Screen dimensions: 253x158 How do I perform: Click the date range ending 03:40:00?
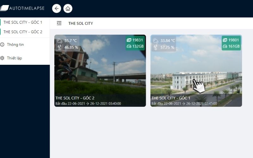[88, 104]
